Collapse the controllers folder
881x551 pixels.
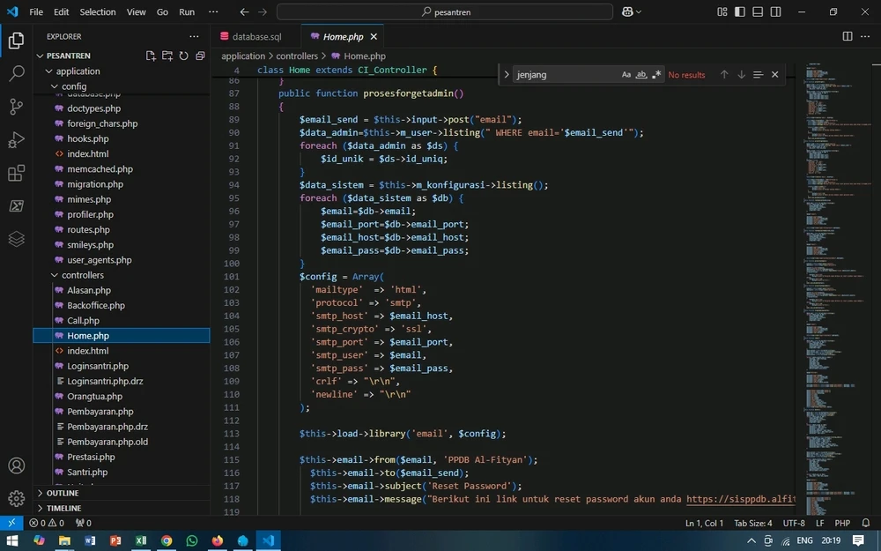[x=82, y=275]
